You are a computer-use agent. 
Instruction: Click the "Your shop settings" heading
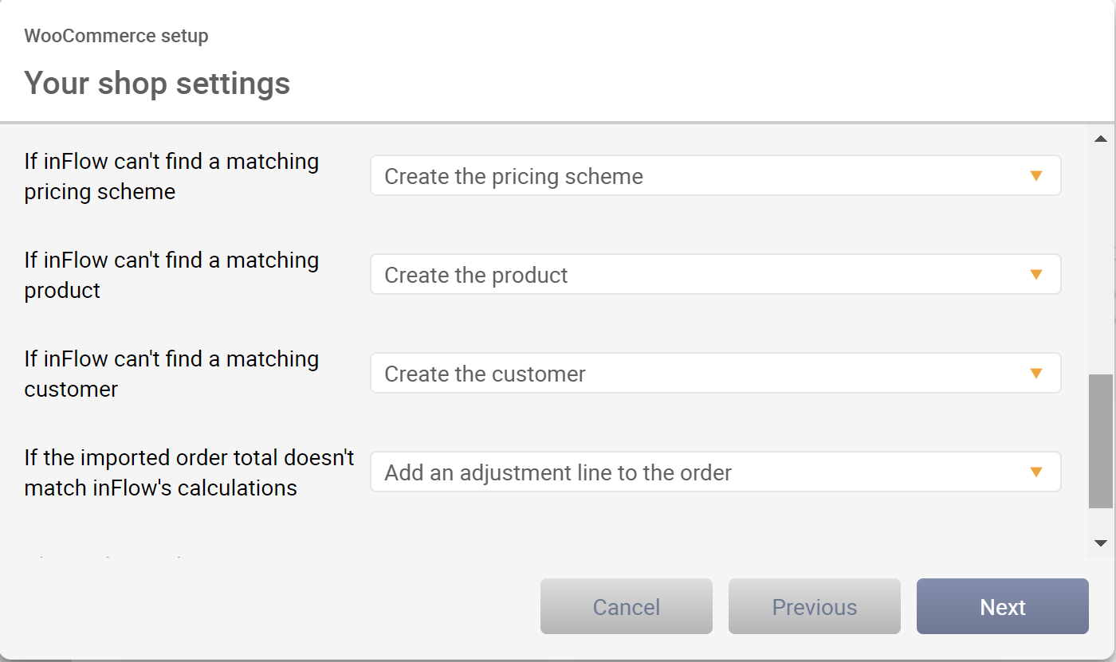tap(157, 83)
